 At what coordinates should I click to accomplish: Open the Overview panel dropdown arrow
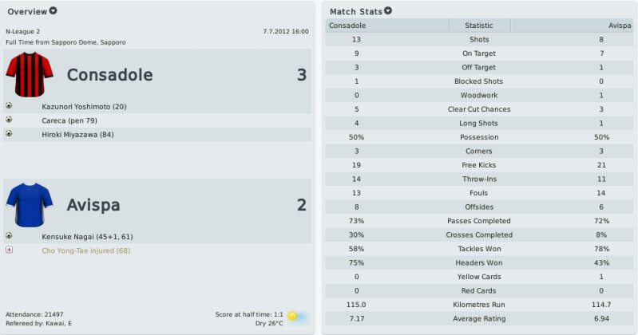coord(53,11)
